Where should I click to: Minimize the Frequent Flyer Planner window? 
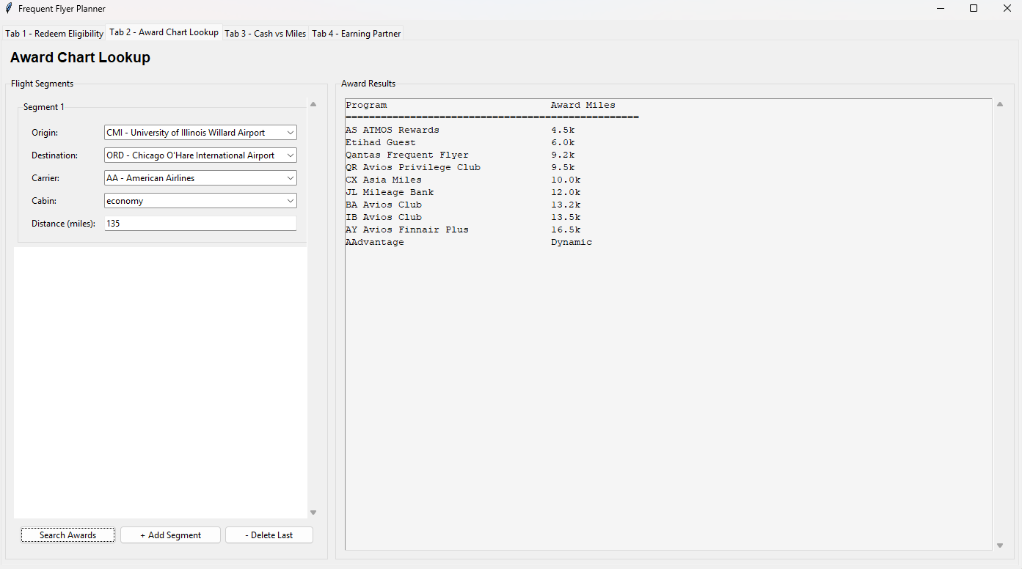[x=940, y=9]
